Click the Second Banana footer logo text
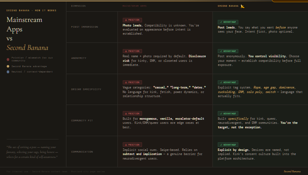 tap(292, 172)
